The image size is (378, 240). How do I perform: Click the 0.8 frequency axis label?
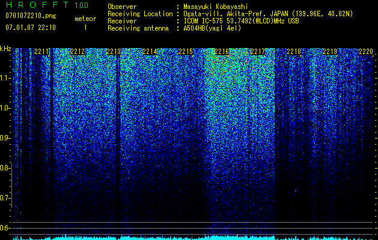pyautogui.click(x=4, y=168)
